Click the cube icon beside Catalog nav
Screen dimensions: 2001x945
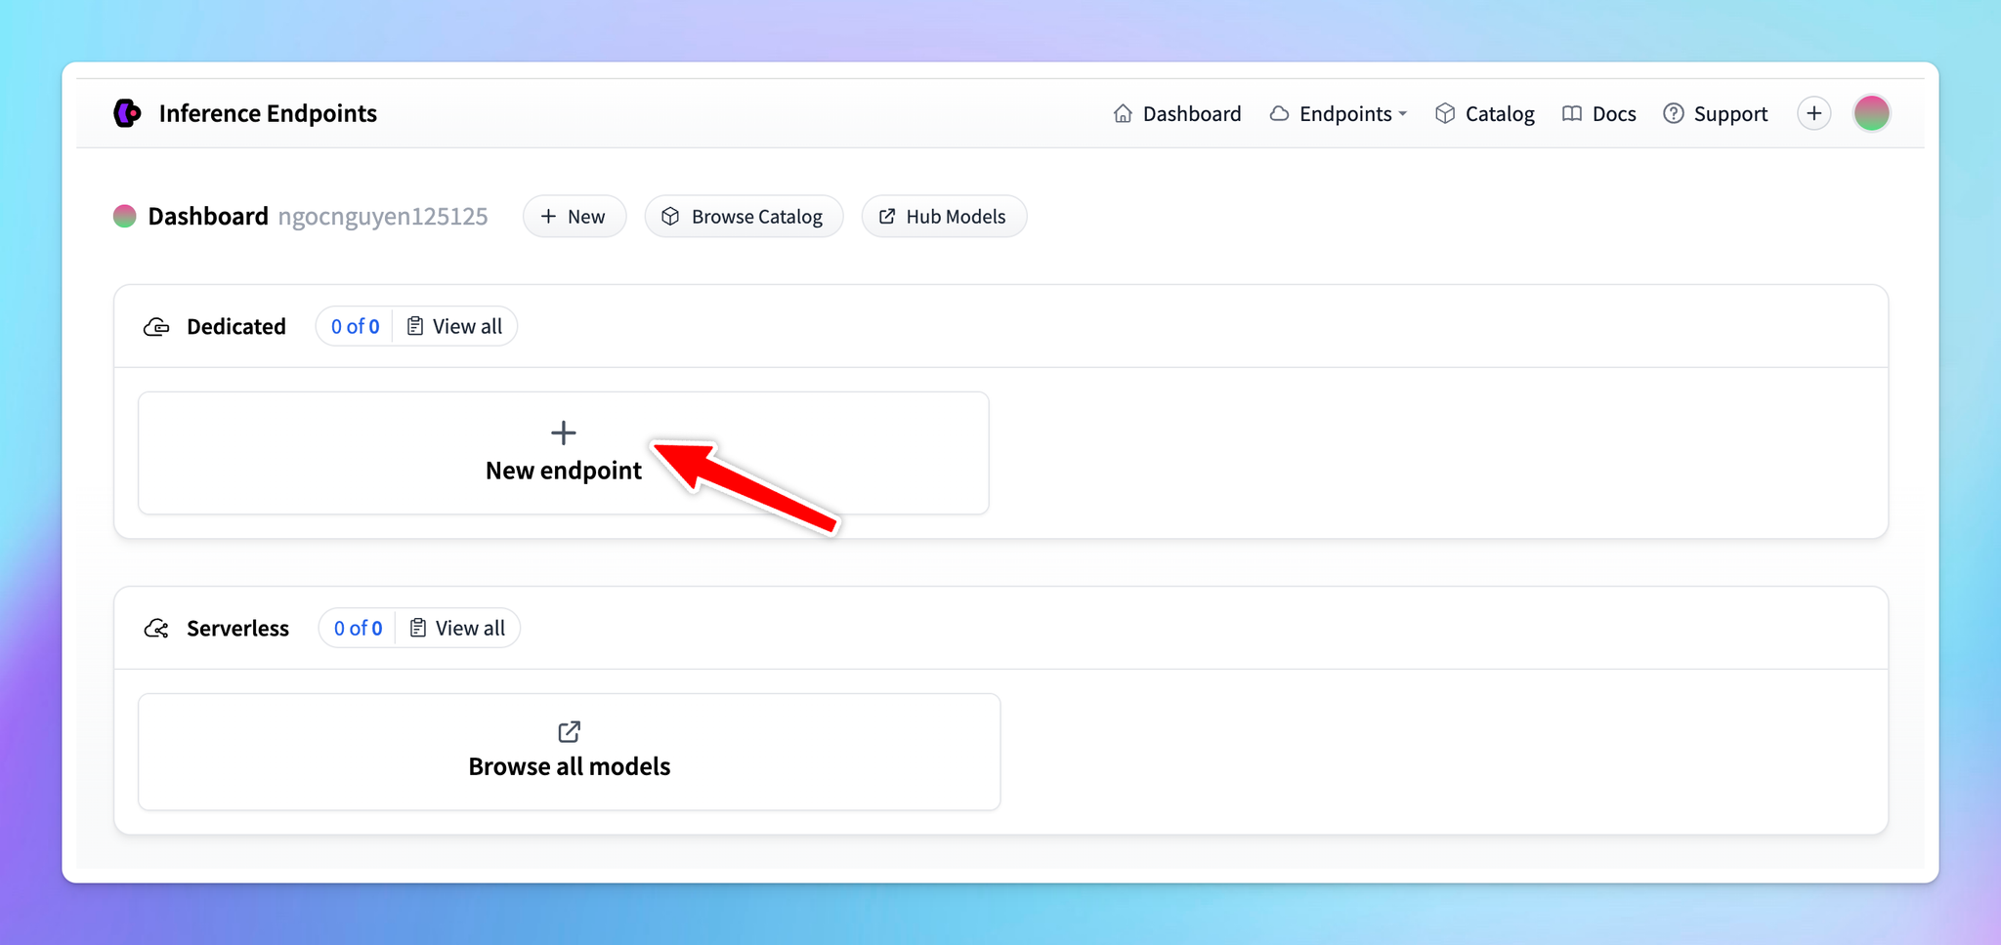(1445, 113)
